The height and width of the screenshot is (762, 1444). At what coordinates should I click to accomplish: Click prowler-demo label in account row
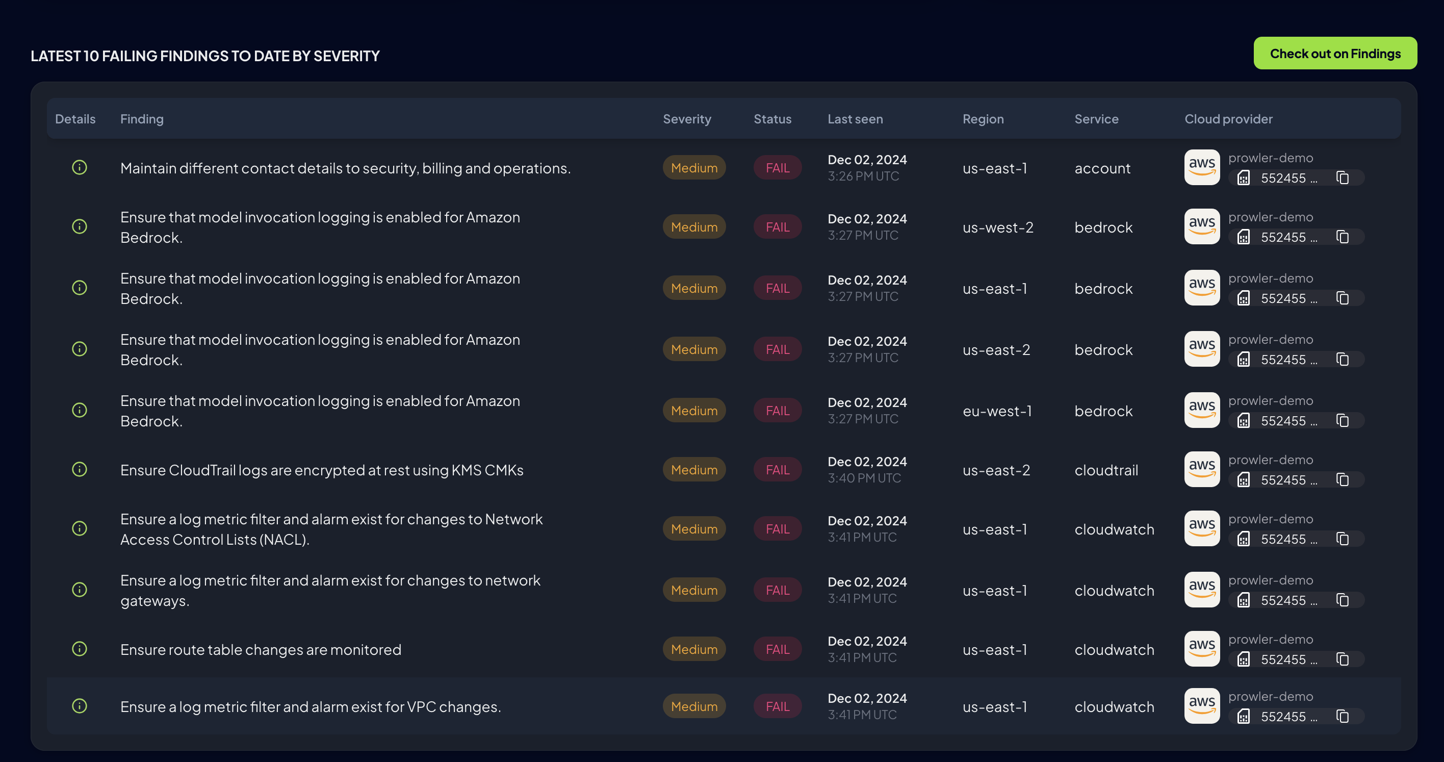[1270, 158]
